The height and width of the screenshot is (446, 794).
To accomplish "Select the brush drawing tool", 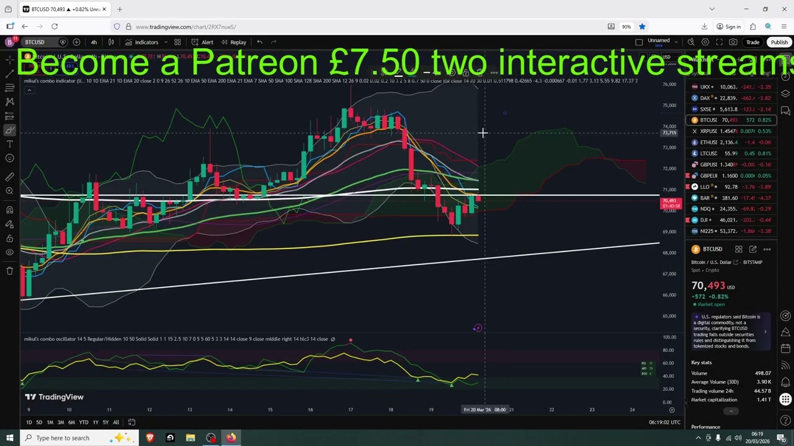I will point(9,131).
